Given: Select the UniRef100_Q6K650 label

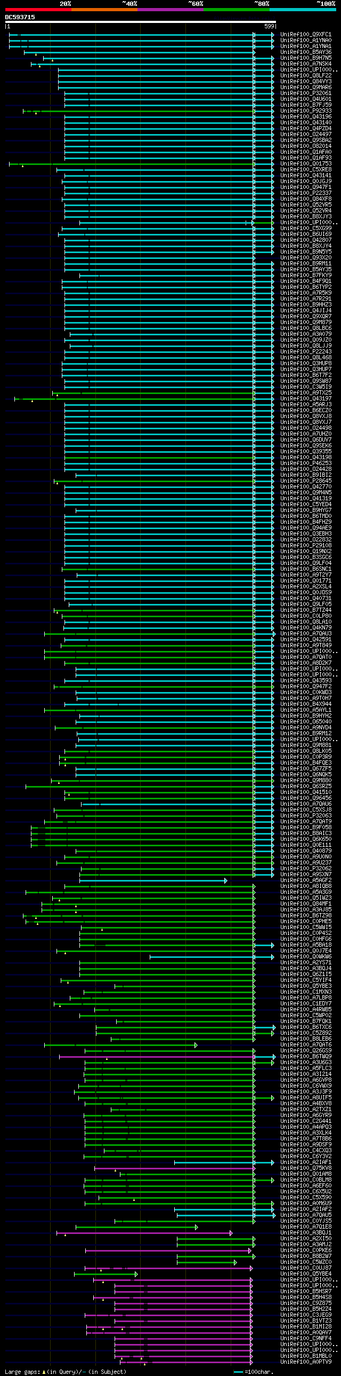Looking at the screenshot, I should 306,840.
